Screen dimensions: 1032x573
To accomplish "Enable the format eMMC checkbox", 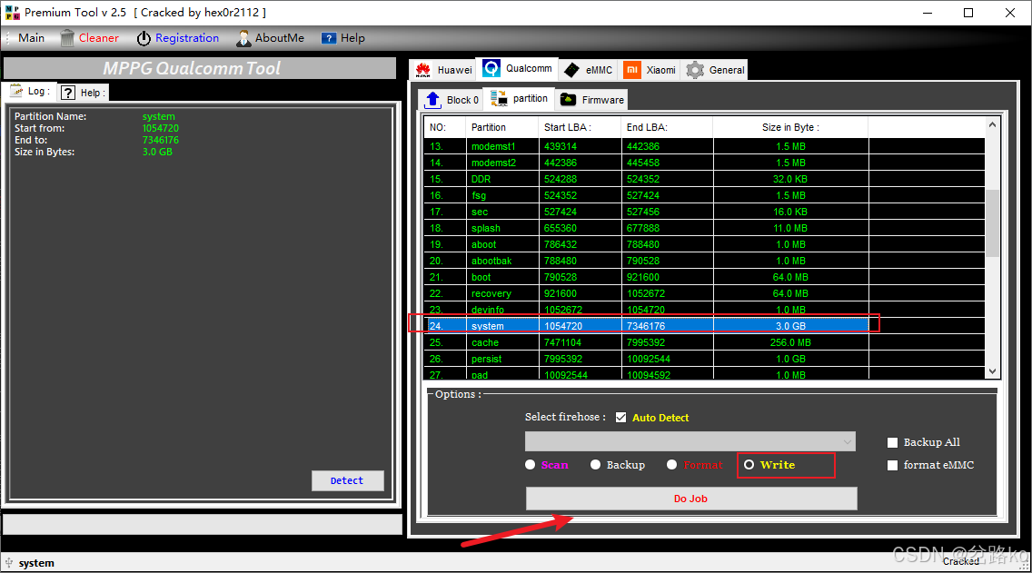I will 892,465.
